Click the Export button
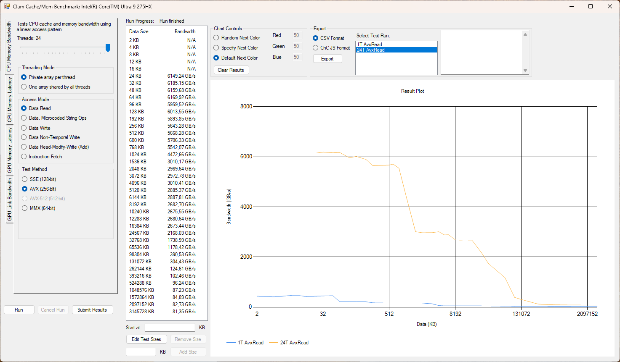This screenshot has height=362, width=620. 327,59
